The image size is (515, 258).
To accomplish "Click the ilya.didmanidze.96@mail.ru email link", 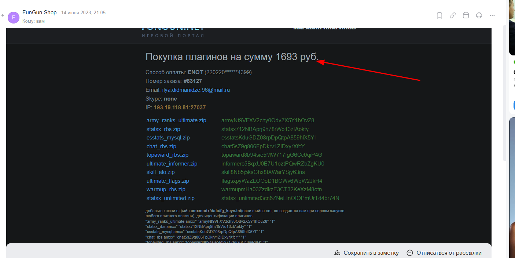I will pos(196,90).
